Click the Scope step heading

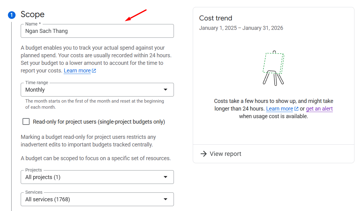pyautogui.click(x=33, y=14)
